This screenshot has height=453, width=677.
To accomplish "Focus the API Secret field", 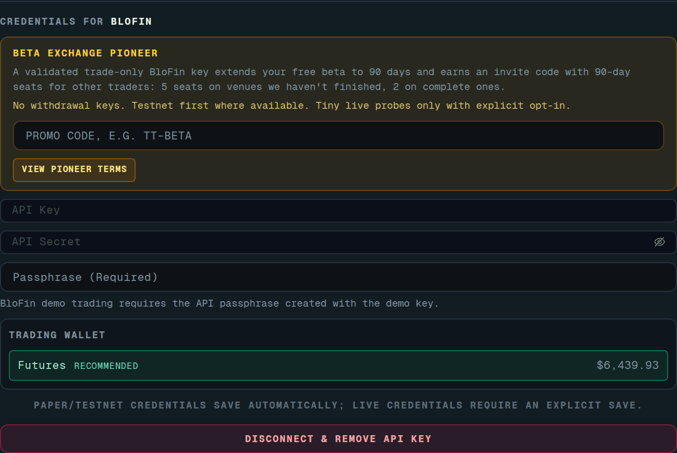I will [x=338, y=242].
